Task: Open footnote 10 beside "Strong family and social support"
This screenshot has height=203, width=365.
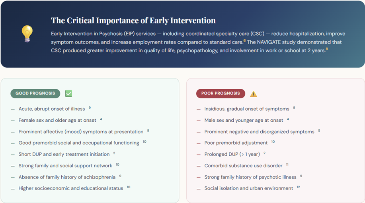Action: pos(117,164)
